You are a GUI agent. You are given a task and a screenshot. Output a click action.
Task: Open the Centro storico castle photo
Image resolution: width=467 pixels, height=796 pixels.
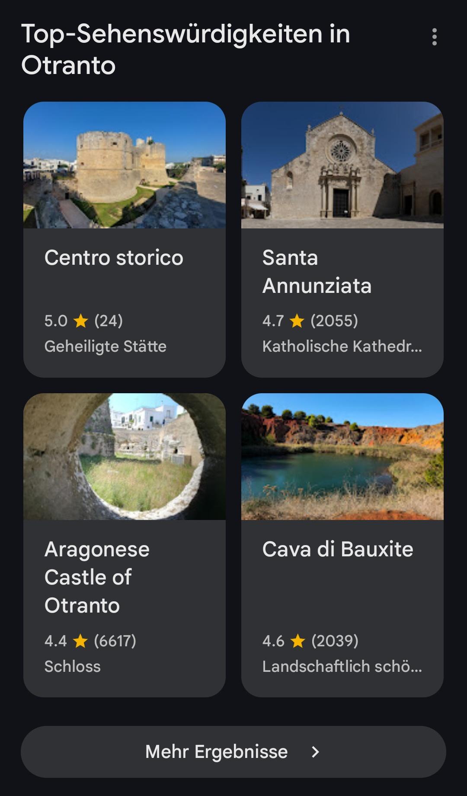click(125, 165)
